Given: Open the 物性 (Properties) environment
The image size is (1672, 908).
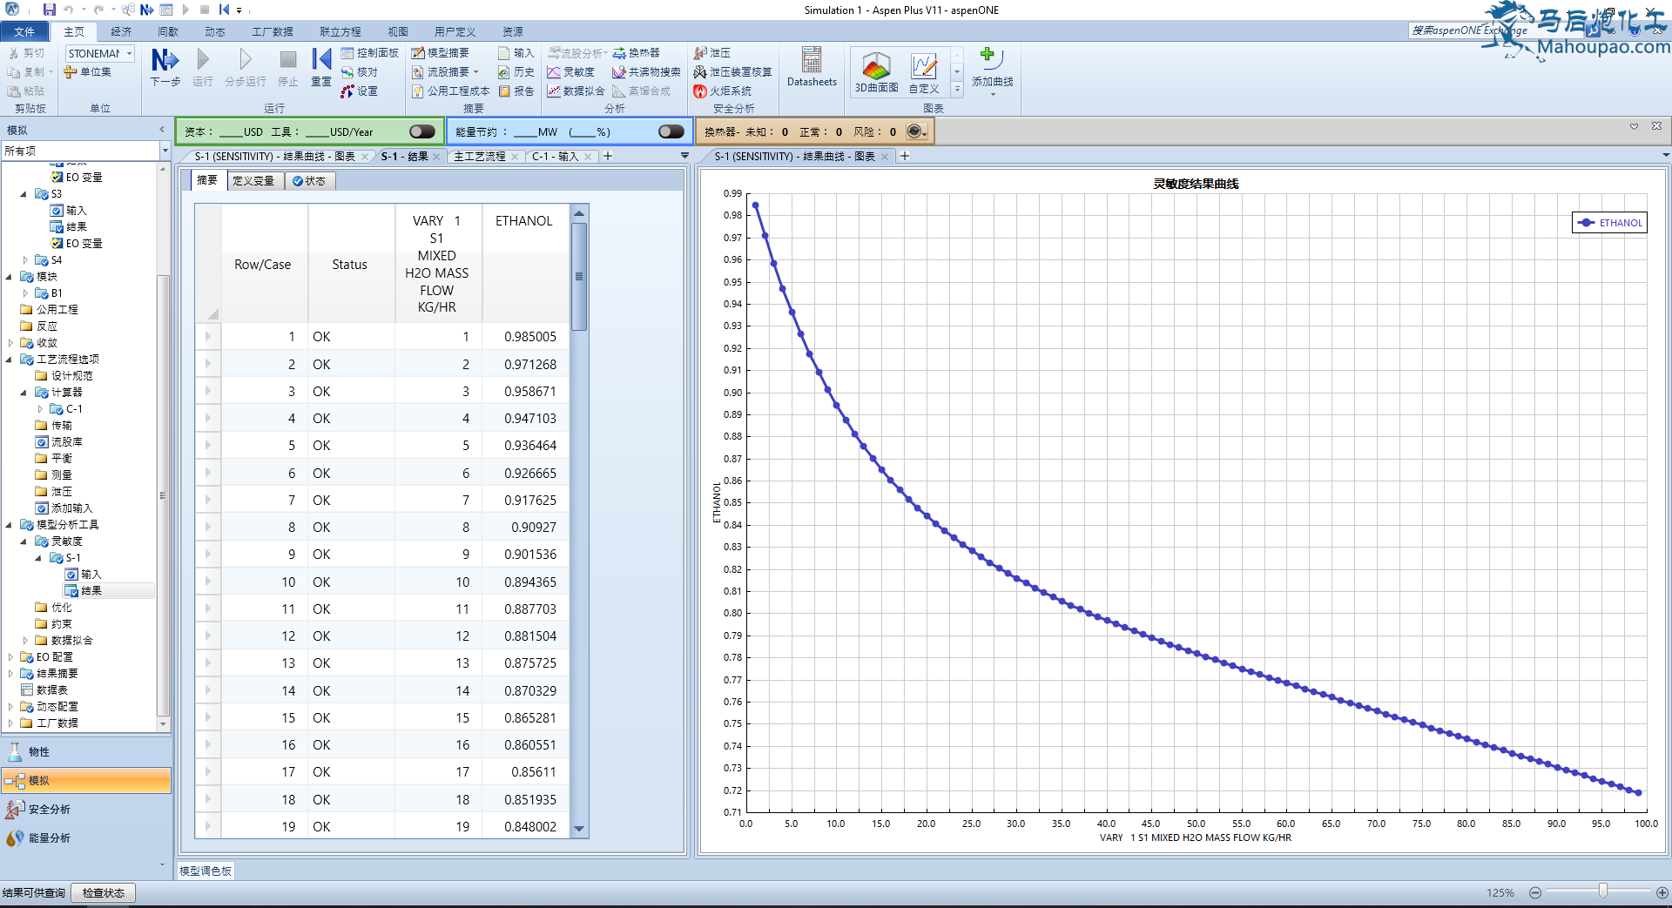Looking at the screenshot, I should pyautogui.click(x=85, y=752).
